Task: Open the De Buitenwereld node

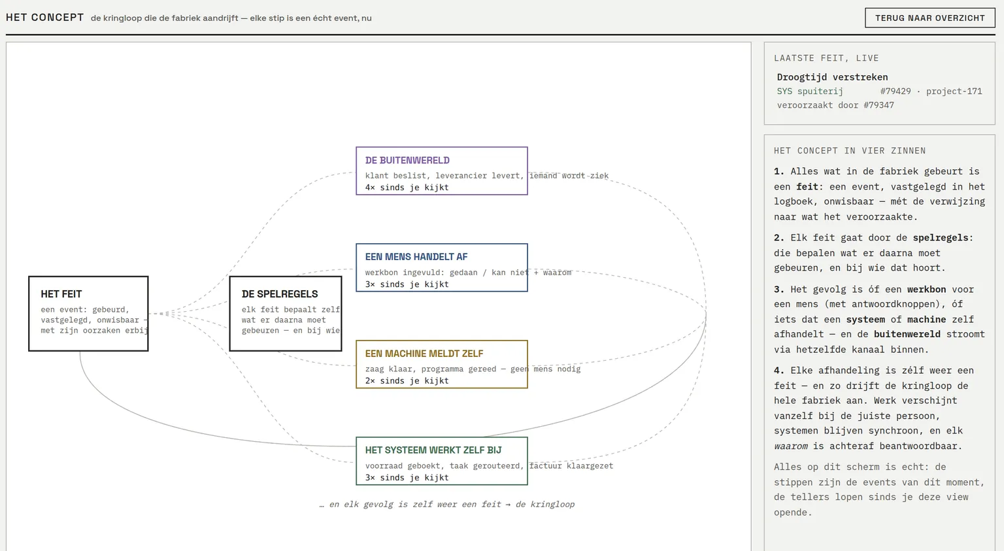Action: (442, 171)
